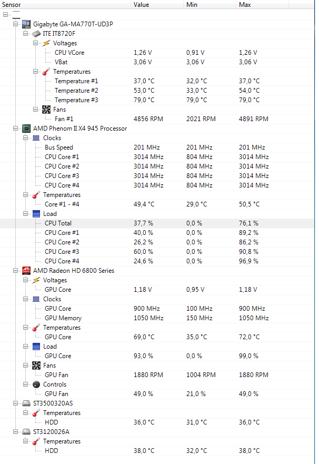The height and width of the screenshot is (464, 319).
Task: Click the CPU Load blue bars icon
Action: click(x=36, y=214)
